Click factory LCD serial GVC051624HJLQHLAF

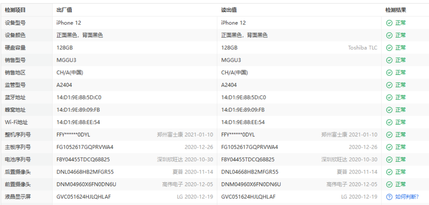(x=84, y=197)
